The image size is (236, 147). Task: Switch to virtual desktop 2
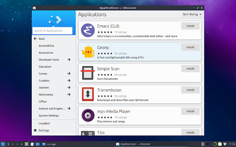pos(13,144)
